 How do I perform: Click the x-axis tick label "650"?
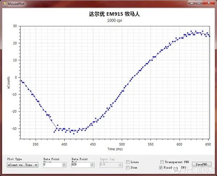208,144
